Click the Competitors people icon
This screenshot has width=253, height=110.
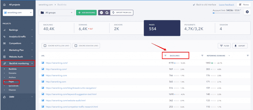(x=4, y=44)
